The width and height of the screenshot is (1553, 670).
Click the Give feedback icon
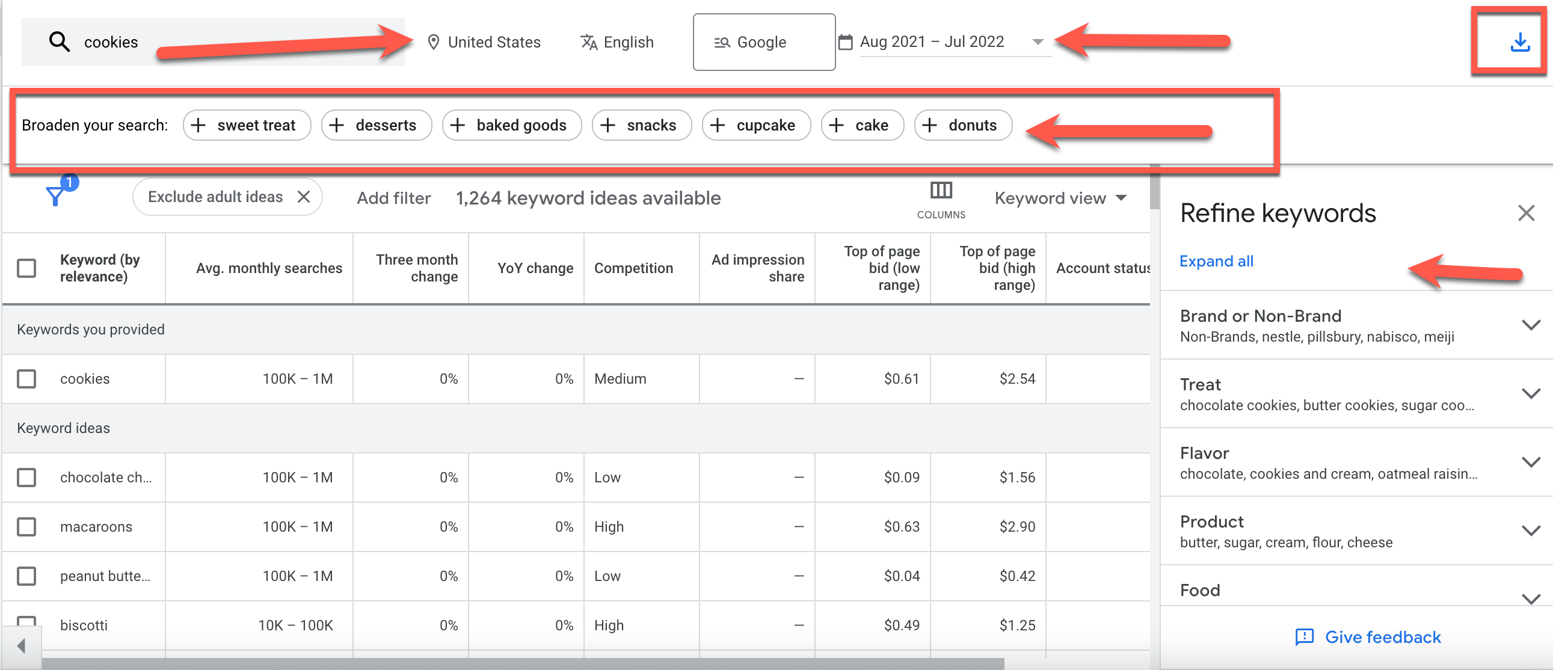click(1304, 637)
